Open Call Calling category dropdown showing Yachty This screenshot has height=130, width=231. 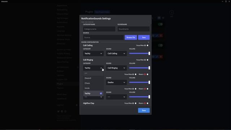click(x=93, y=53)
